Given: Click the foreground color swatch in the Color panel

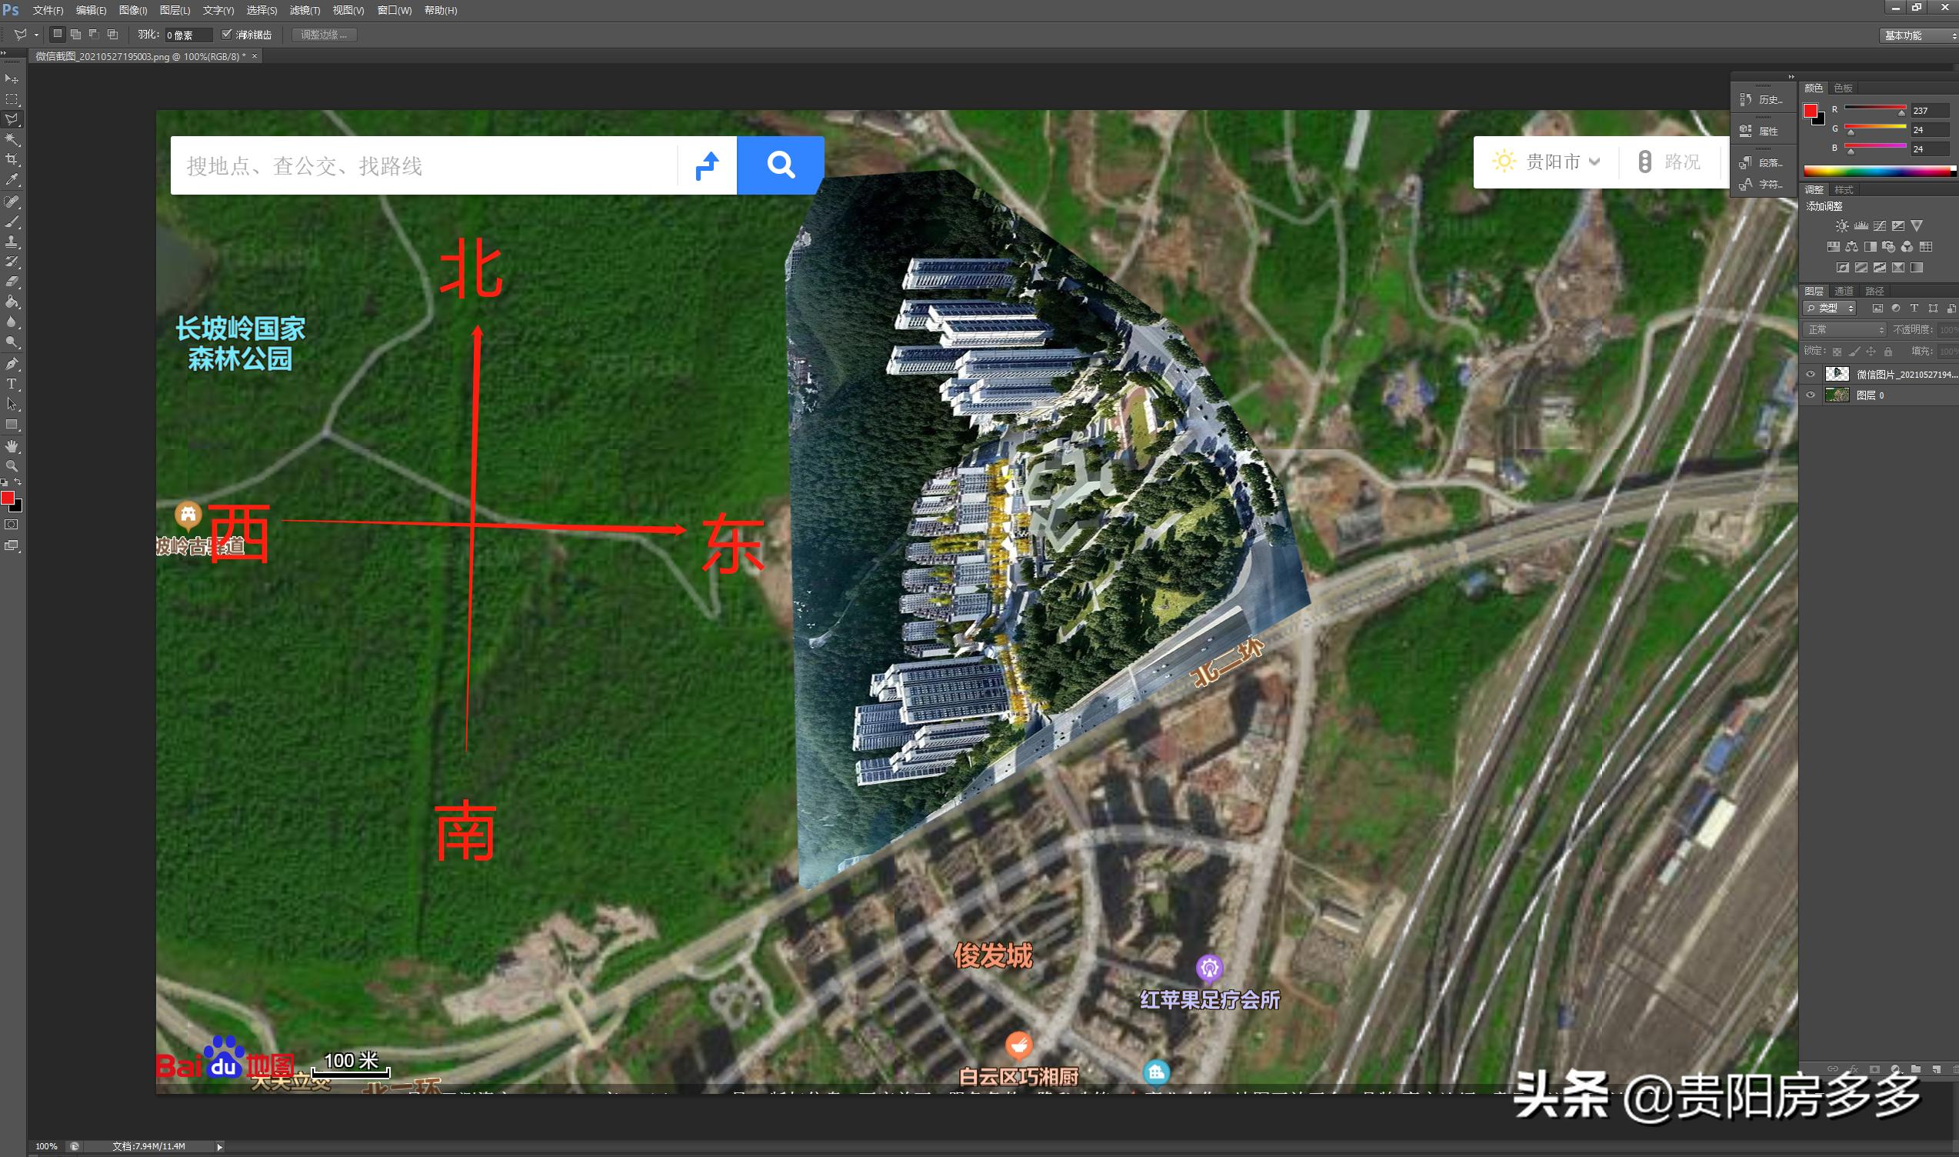Looking at the screenshot, I should (1811, 111).
